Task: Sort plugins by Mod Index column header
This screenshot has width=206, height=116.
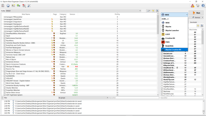Action: [x=193, y=30]
